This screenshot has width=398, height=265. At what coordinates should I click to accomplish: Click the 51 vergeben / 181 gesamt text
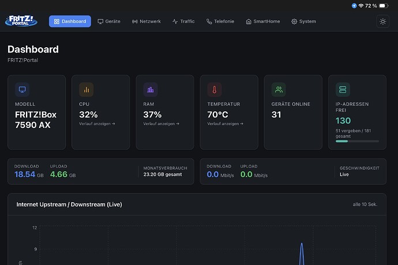pyautogui.click(x=353, y=134)
